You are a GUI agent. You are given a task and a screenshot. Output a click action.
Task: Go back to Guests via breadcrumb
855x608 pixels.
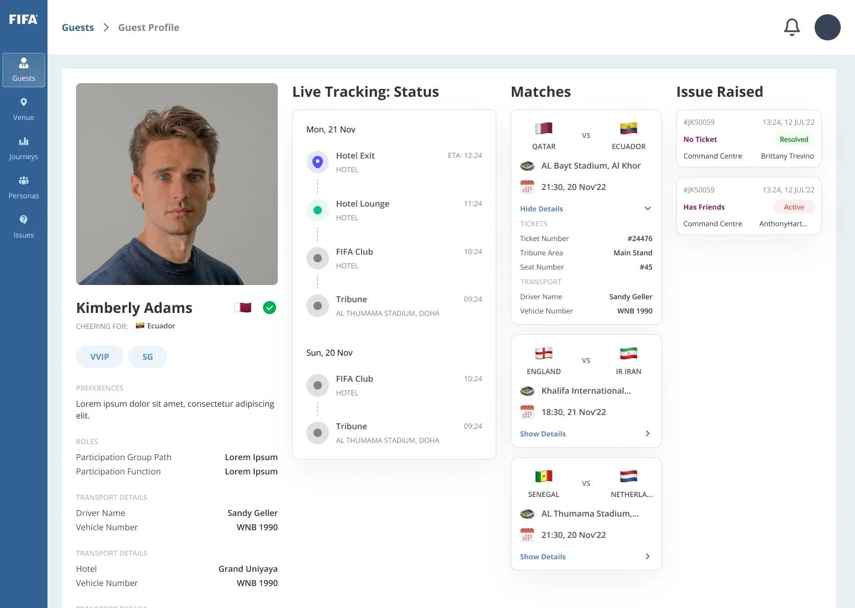click(x=78, y=27)
